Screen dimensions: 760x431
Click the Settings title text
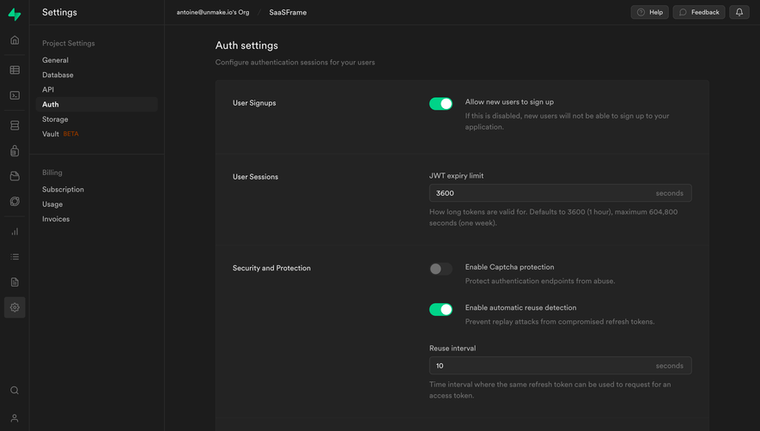[59, 13]
